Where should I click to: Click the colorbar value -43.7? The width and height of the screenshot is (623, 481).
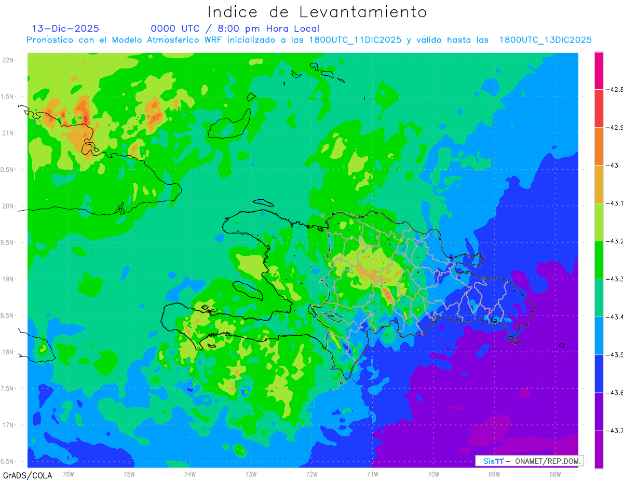click(615, 430)
